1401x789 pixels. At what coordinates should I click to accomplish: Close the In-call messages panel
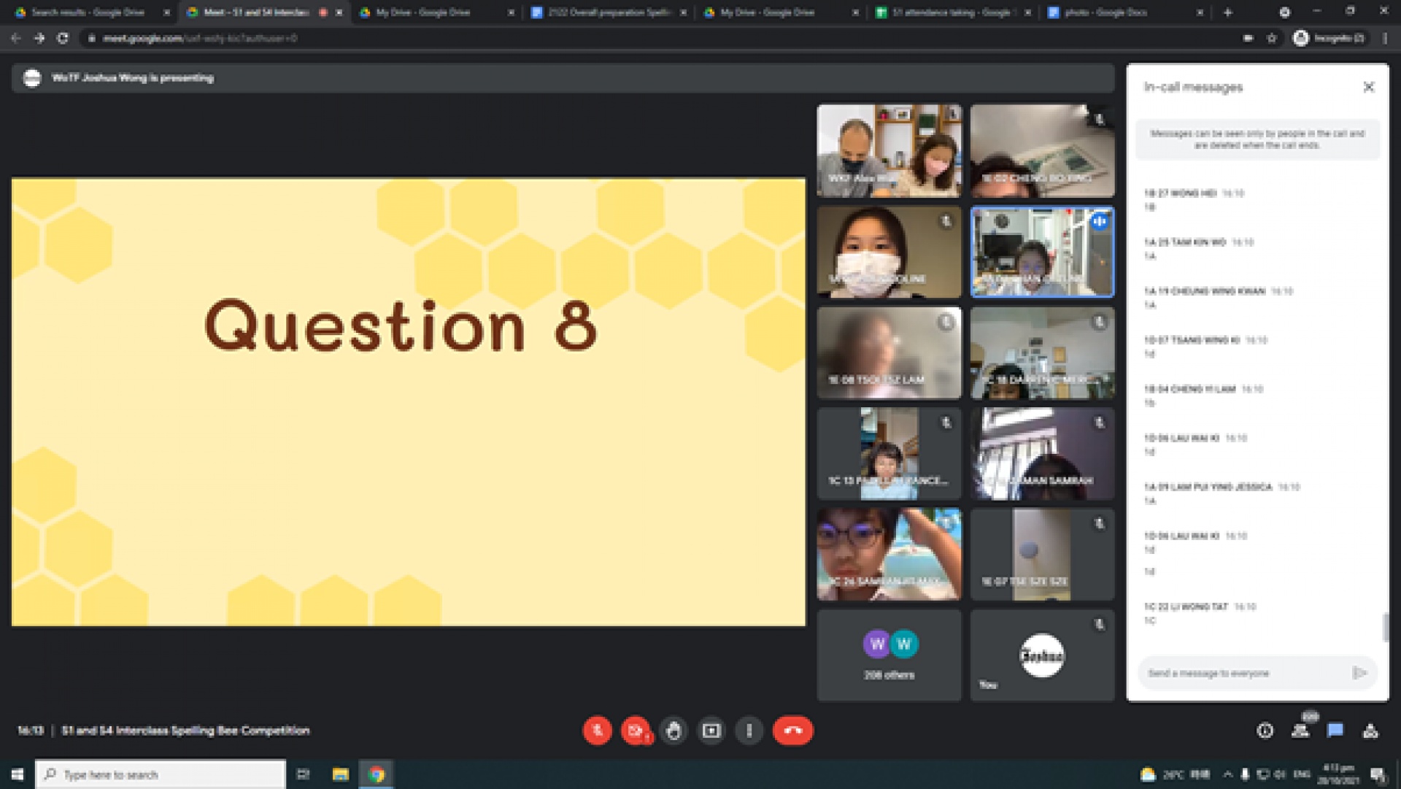1368,87
